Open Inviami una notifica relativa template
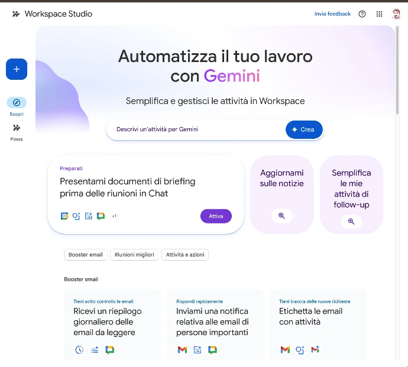This screenshot has width=408, height=367. coord(215,324)
